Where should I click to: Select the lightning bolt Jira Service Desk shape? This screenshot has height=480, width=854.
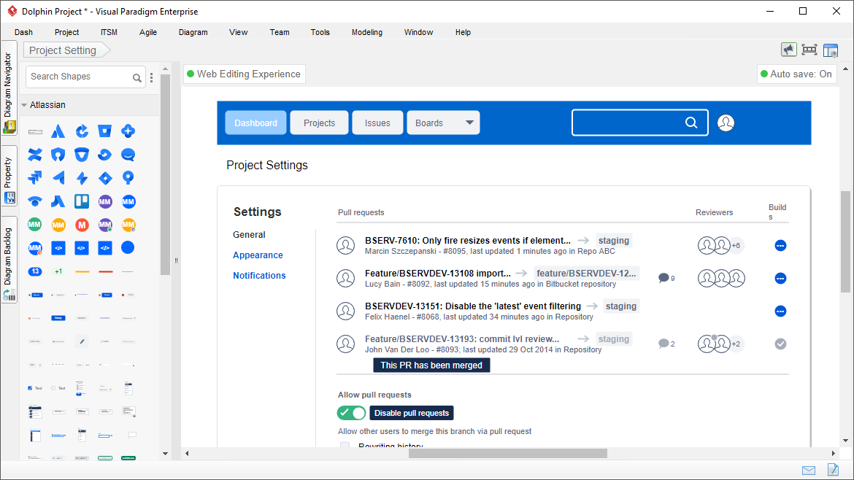(x=82, y=178)
